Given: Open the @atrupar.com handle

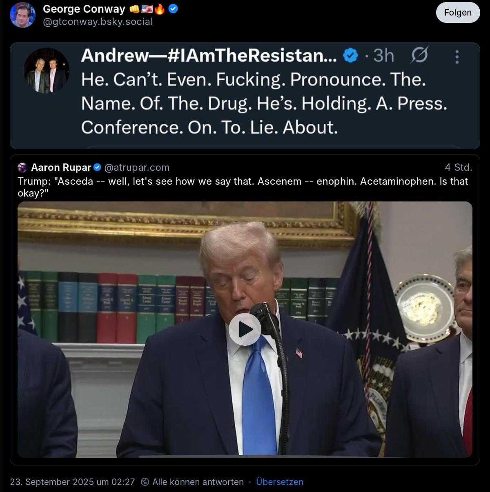Looking at the screenshot, I should [x=137, y=168].
